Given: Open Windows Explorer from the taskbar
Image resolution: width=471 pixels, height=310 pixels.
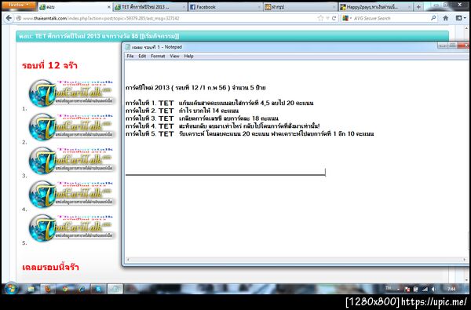Looking at the screenshot, I should coord(31,289).
